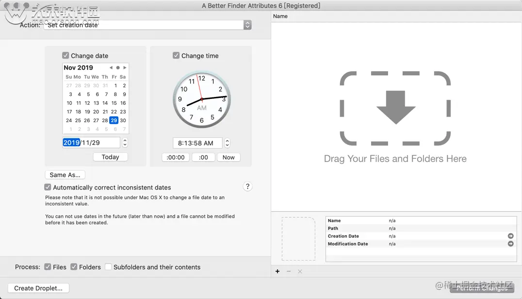This screenshot has height=299, width=522.
Task: Click the time input field 8:13:58 AM
Action: 197,143
